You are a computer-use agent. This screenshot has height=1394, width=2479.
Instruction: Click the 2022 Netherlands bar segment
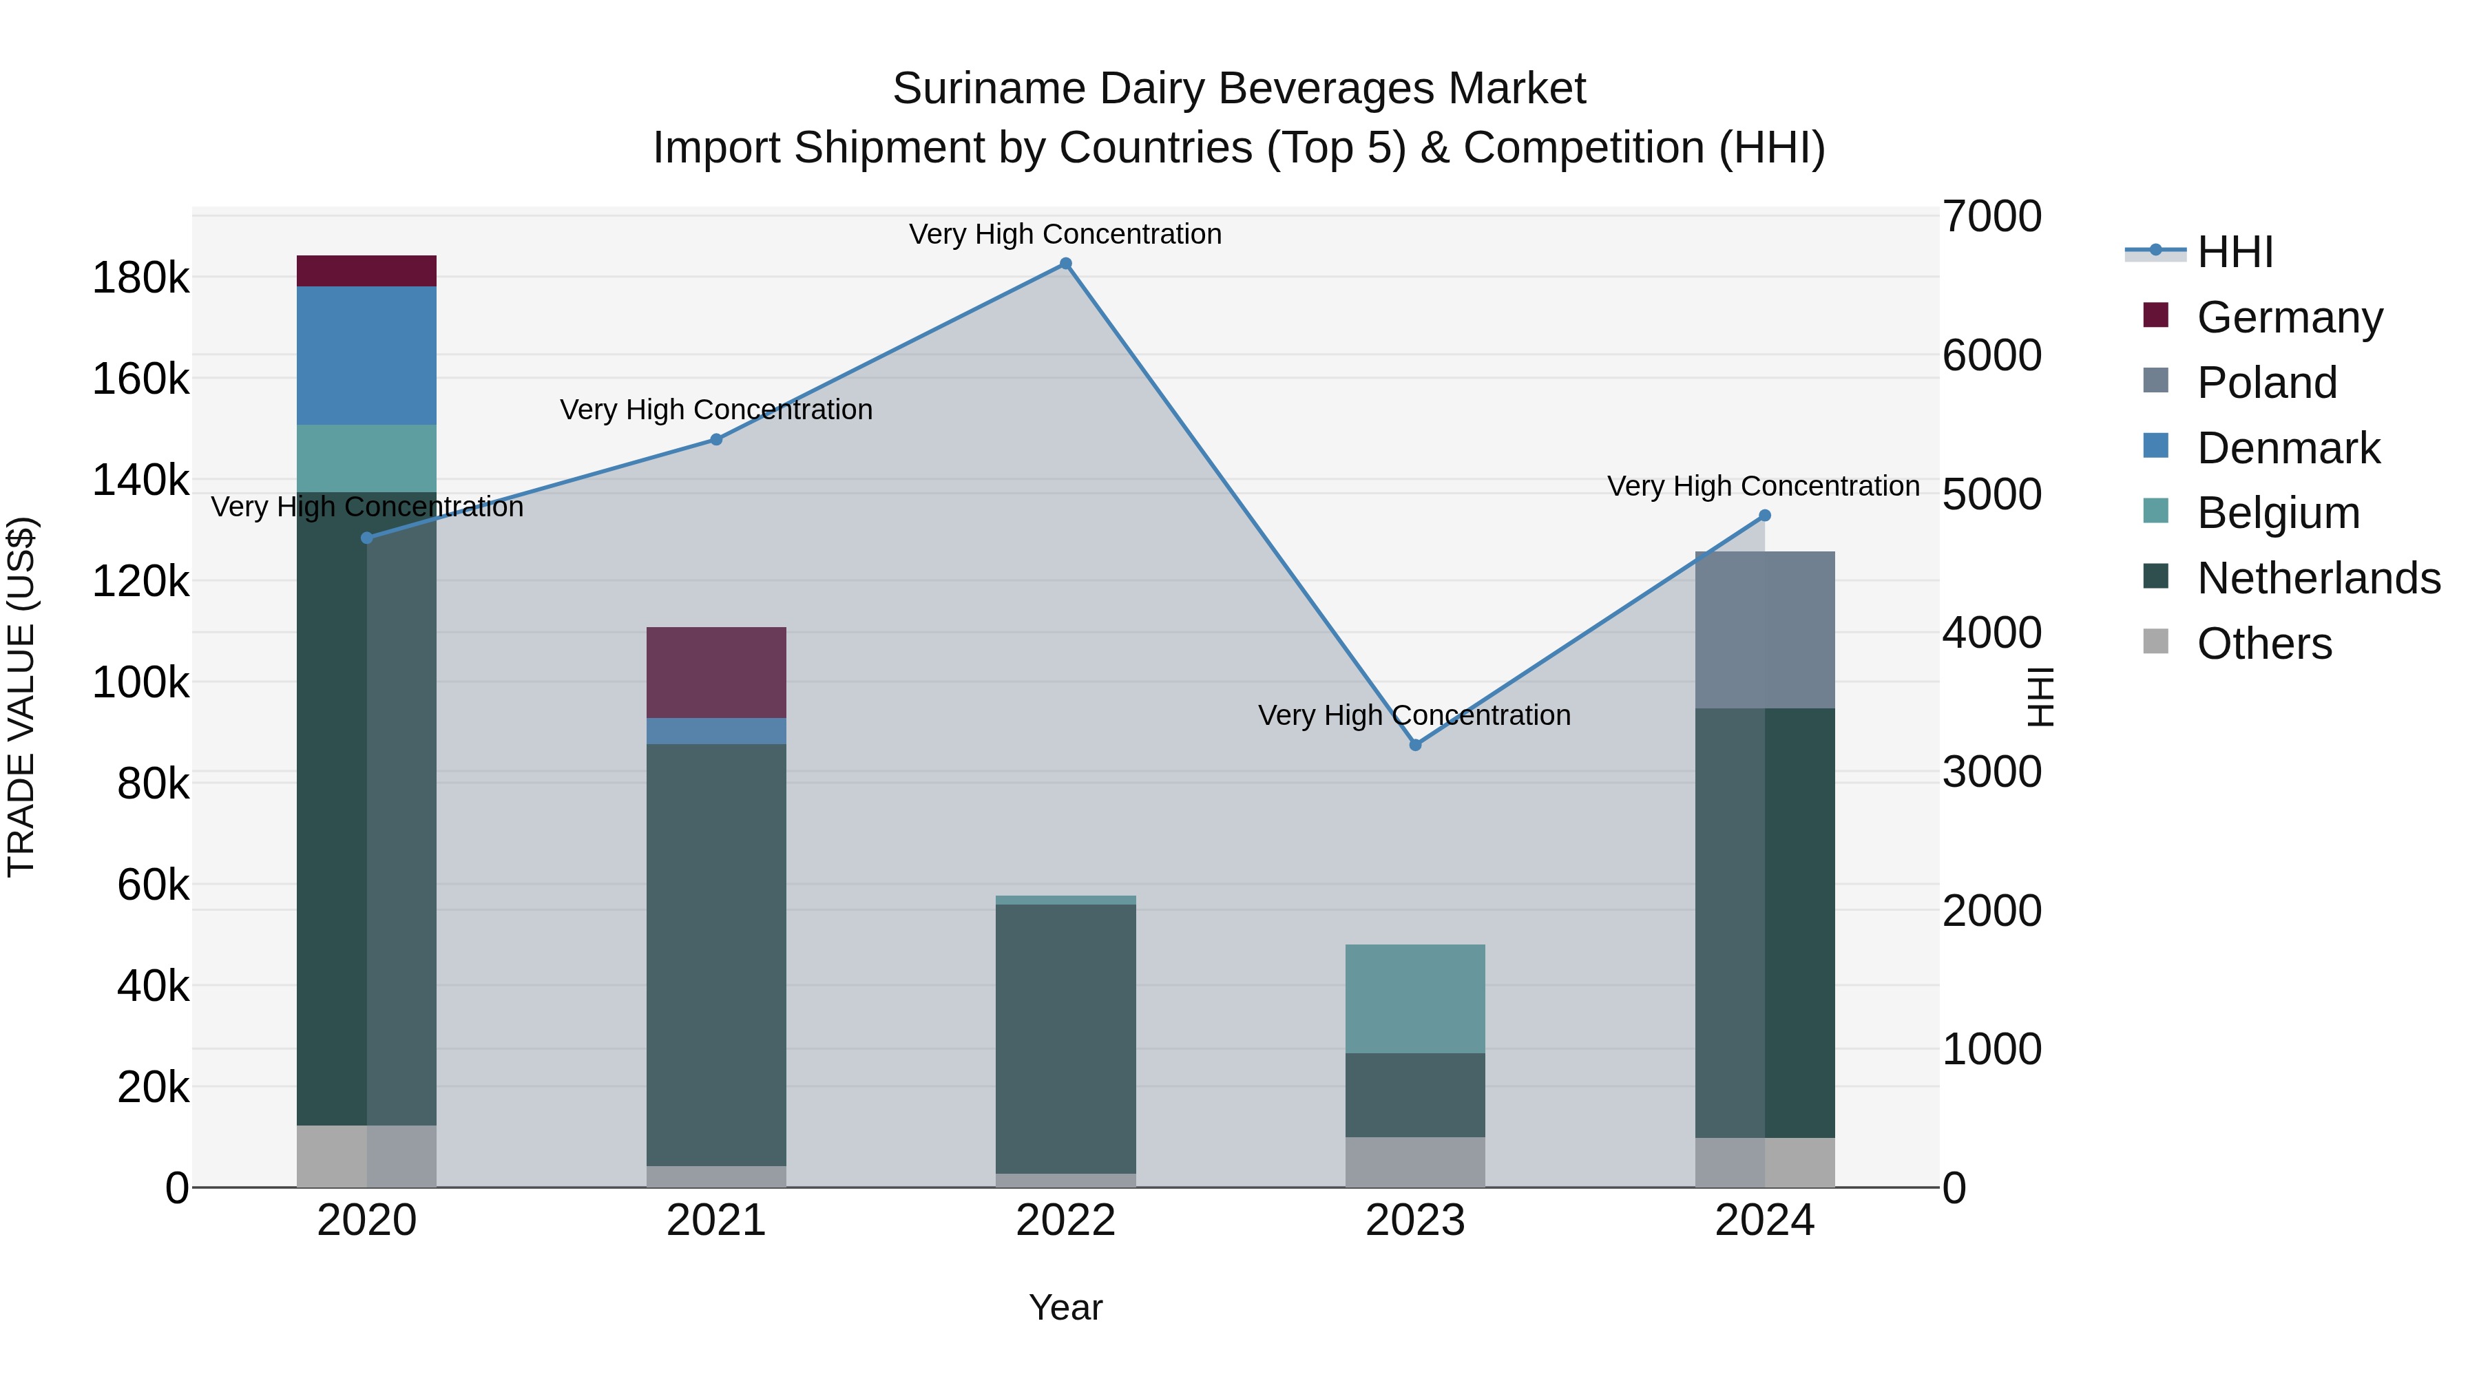click(1065, 1039)
